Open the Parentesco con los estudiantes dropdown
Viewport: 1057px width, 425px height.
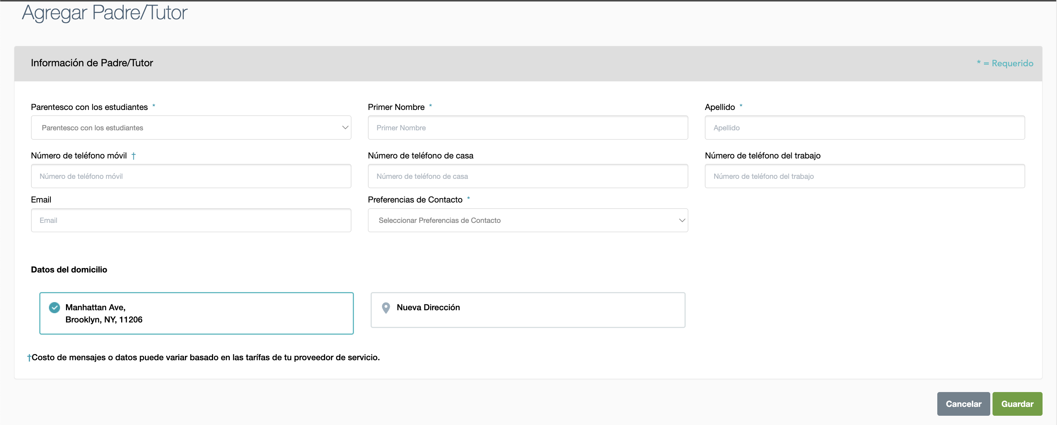coord(191,127)
